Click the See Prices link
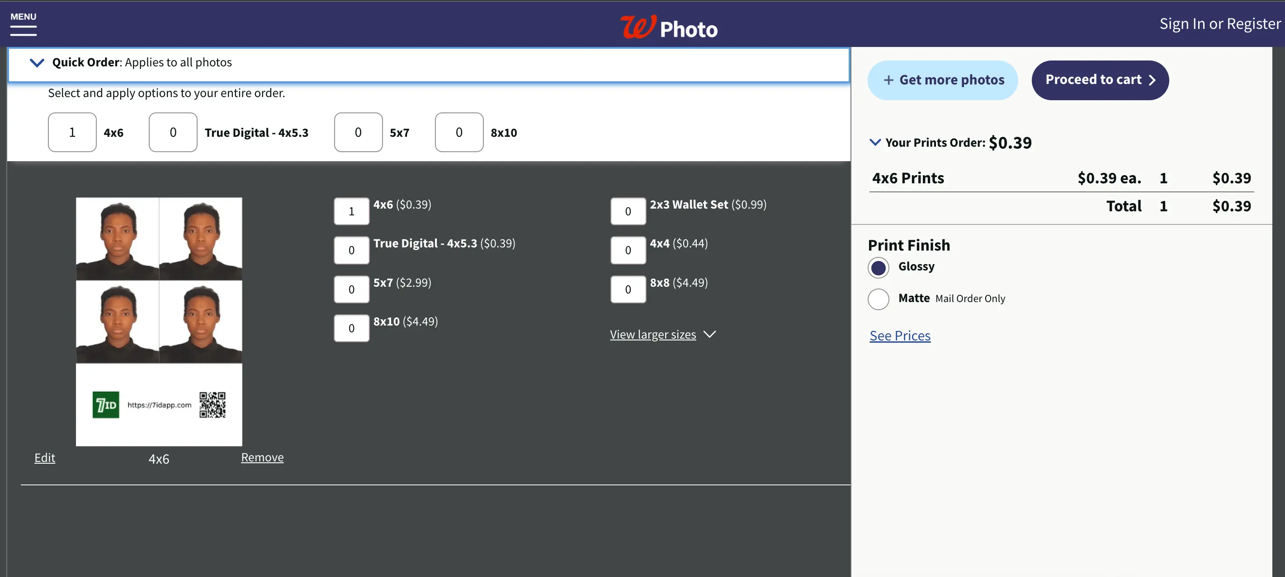The width and height of the screenshot is (1285, 577). 900,335
